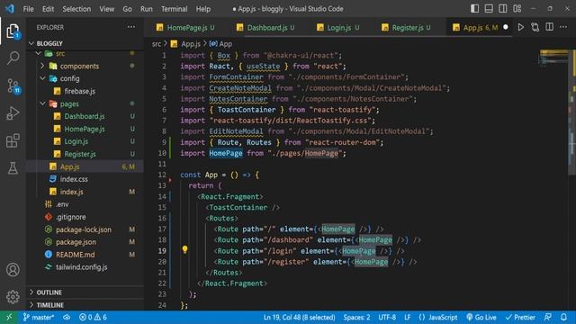Toggle the bottom Panel visibility
This screenshot has height=324, width=576.
(489, 8)
